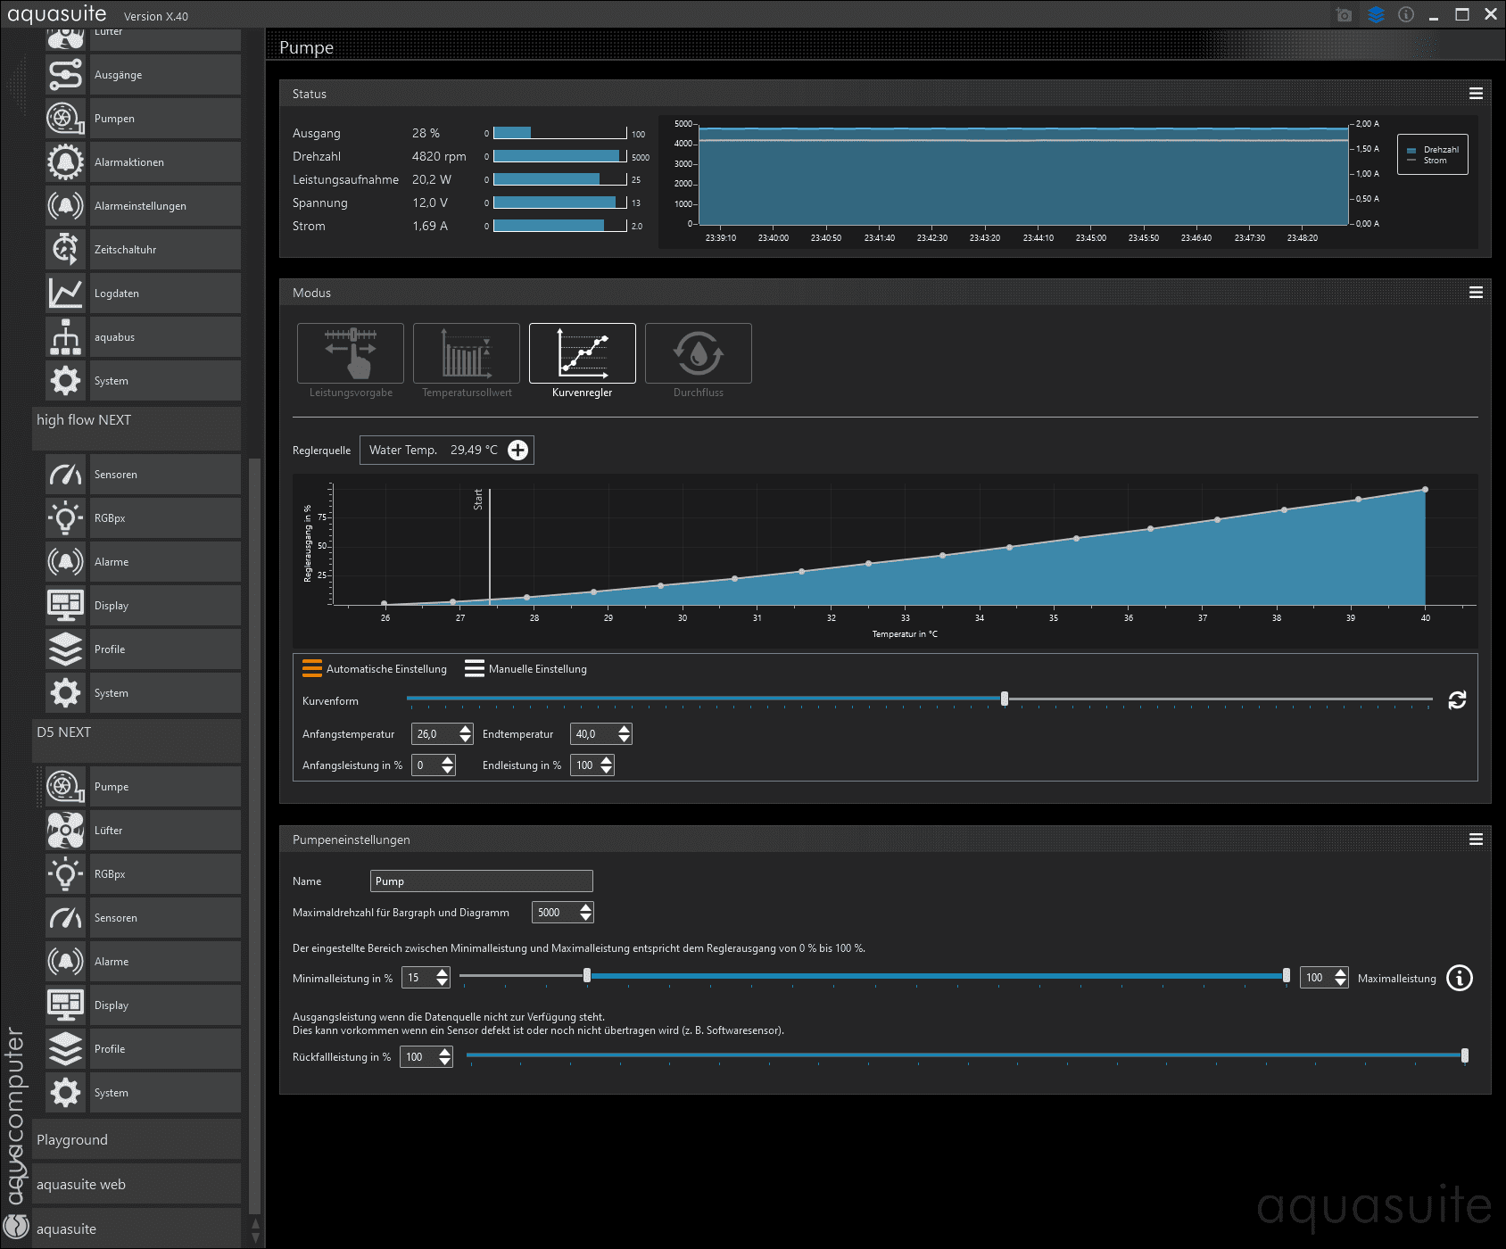Open Profile layers icon under high flow NEXT
Image resolution: width=1506 pixels, height=1249 pixels.
click(x=65, y=649)
